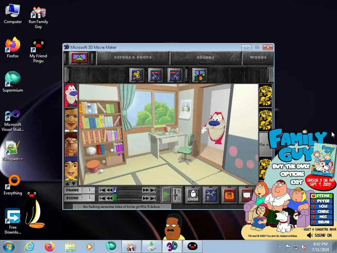Launch Internet Explorer from the taskbar
This screenshot has height=253, width=337.
[x=29, y=246]
